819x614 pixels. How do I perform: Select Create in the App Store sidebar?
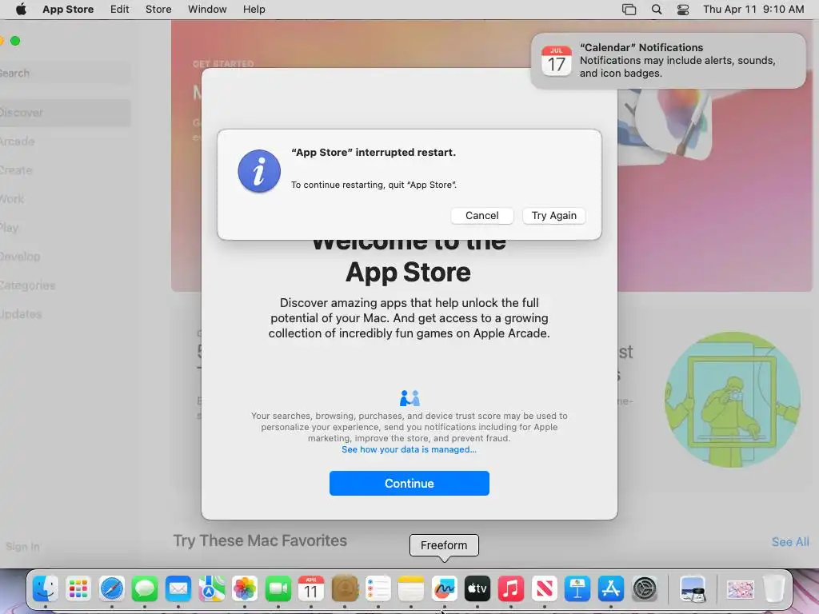click(65, 170)
